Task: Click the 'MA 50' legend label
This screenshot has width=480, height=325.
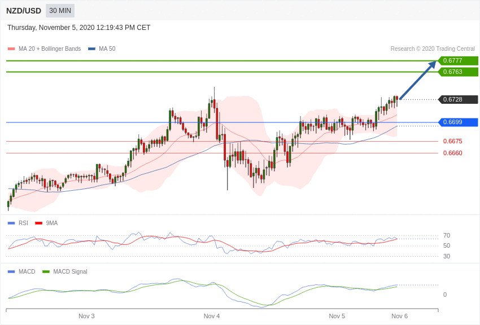Action: (x=107, y=49)
